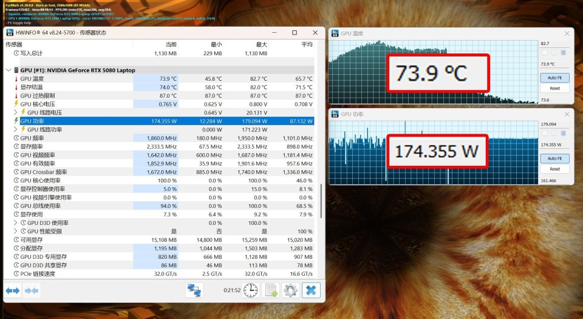Image resolution: width=583 pixels, height=319 pixels.
Task: Click the circle icon of 可用显存 row
Action: point(16,240)
